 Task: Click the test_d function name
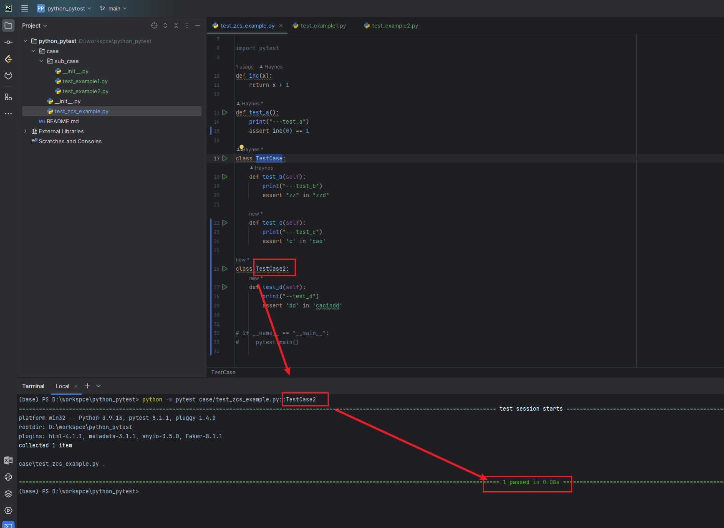click(272, 287)
